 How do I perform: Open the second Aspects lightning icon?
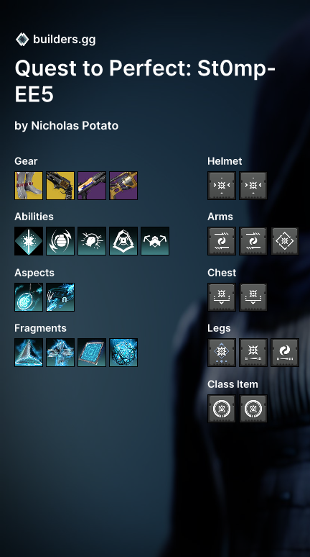click(x=60, y=297)
